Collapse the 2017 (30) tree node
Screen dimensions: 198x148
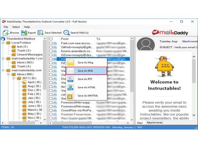point(14,78)
